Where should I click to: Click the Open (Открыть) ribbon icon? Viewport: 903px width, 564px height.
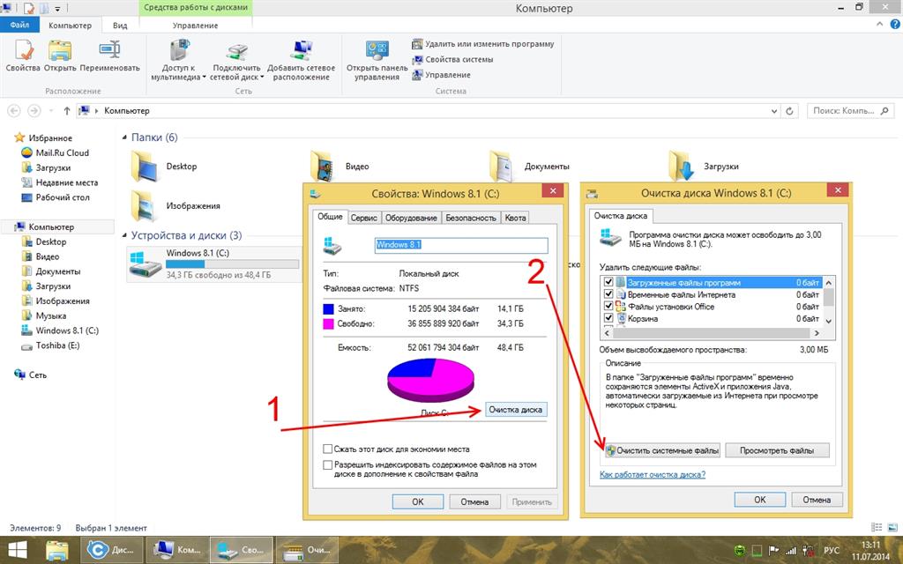pos(60,50)
